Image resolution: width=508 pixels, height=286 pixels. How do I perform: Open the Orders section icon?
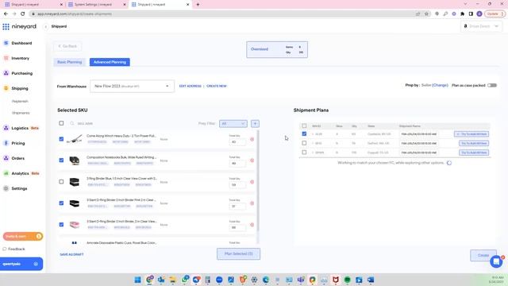point(6,158)
